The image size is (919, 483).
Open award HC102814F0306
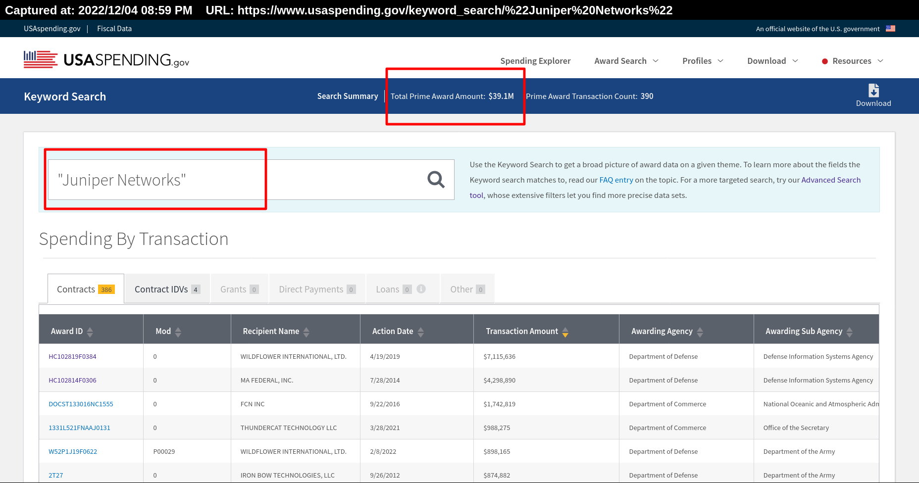click(x=72, y=380)
